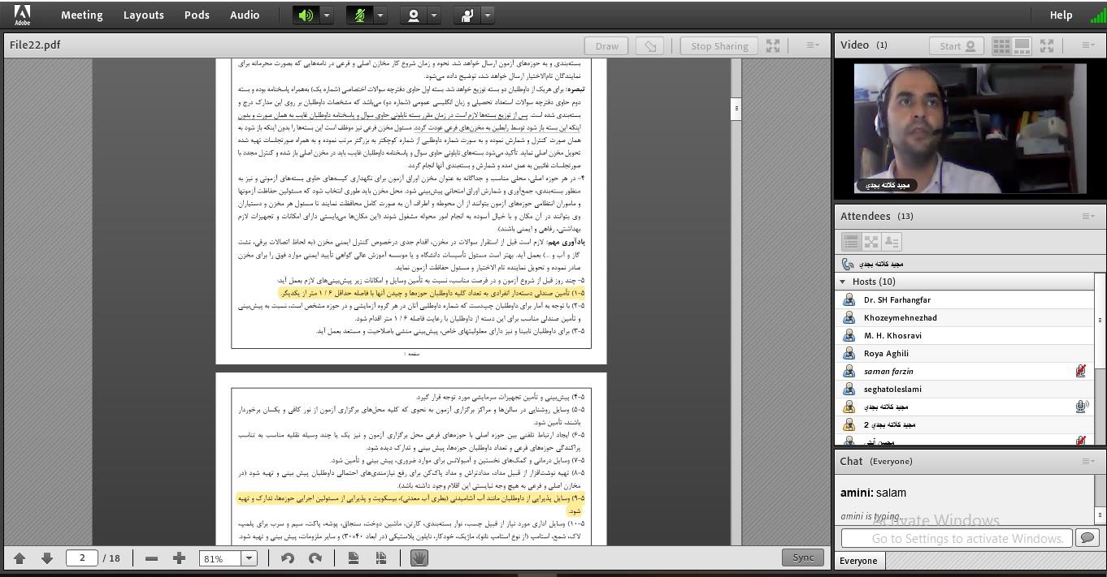Click the Stop Sharing button
1107x577 pixels.
pos(719,46)
